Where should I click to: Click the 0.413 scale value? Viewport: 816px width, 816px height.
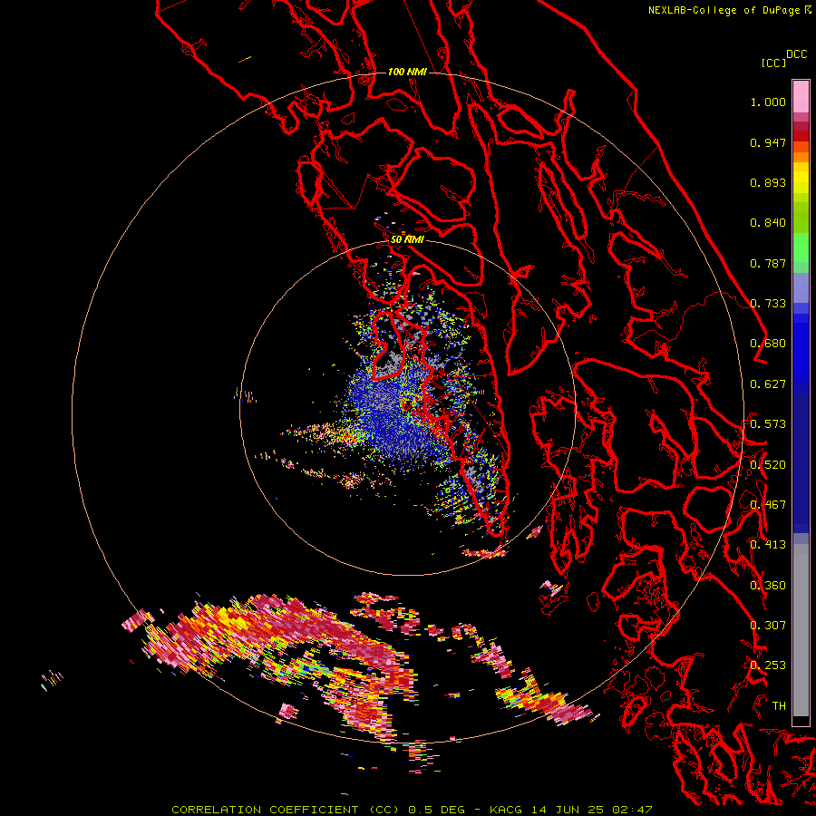768,545
